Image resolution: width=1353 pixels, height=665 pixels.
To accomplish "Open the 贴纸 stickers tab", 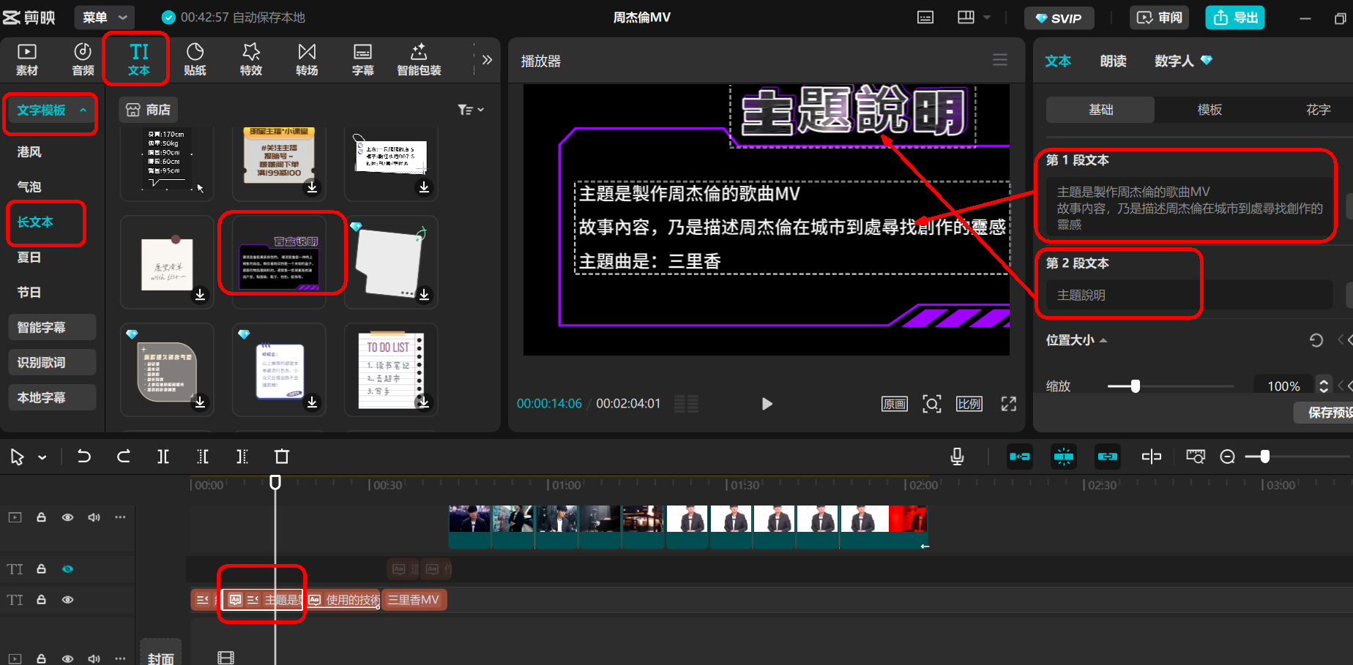I will [195, 59].
